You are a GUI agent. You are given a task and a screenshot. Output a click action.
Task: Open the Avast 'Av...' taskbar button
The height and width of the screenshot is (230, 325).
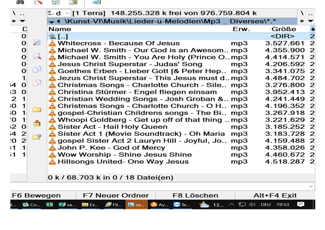[x=160, y=205]
